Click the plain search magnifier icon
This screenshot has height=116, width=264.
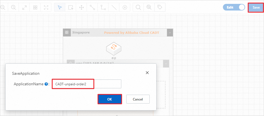point(138,7)
